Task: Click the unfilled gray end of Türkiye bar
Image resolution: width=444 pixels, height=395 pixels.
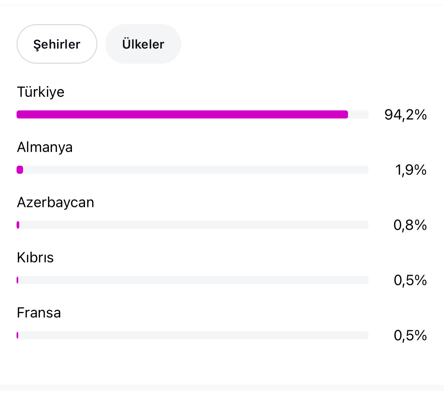Action: pos(359,114)
